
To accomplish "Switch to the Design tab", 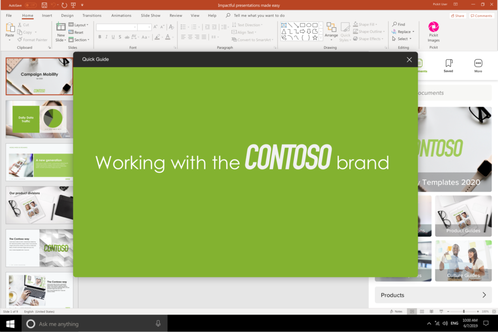I will [x=67, y=15].
